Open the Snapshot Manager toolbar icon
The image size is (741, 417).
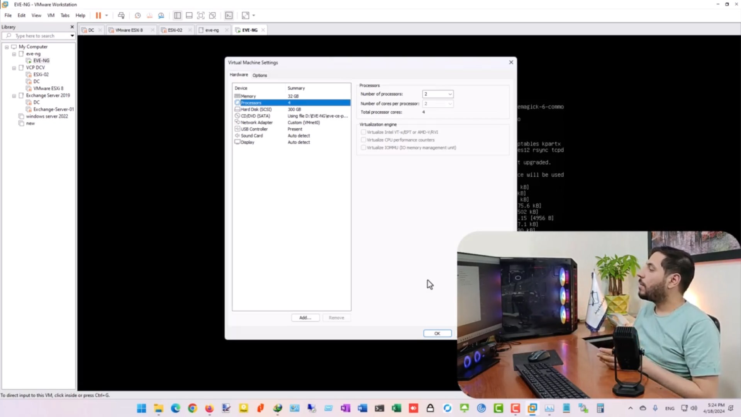161,15
